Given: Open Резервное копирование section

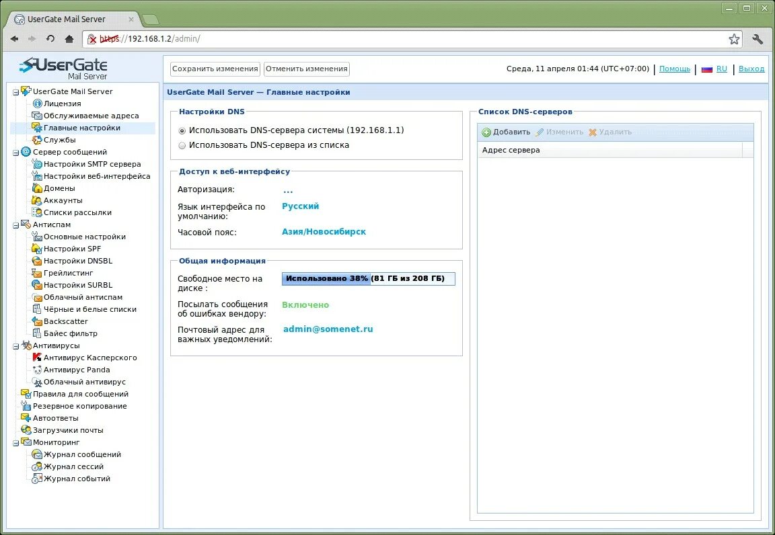Looking at the screenshot, I should [x=79, y=406].
